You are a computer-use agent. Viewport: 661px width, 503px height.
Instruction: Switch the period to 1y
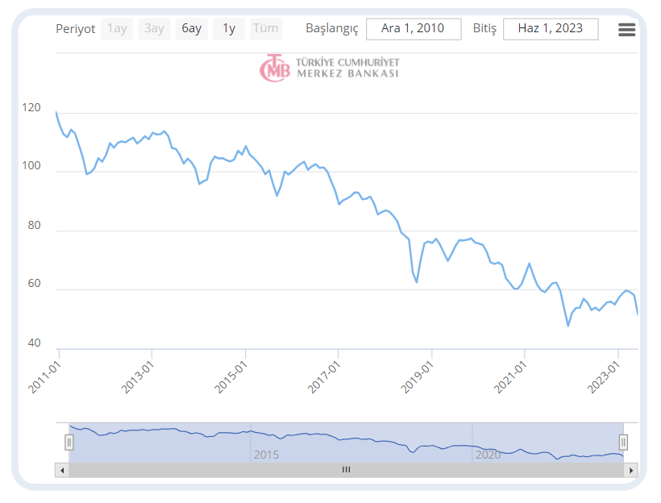[229, 29]
